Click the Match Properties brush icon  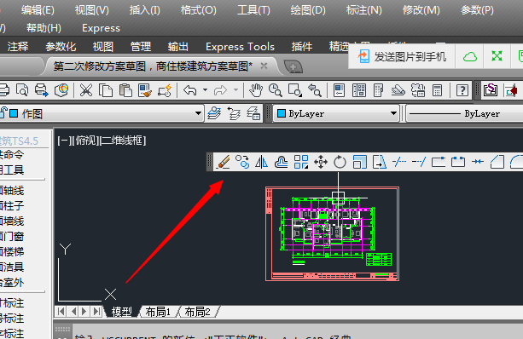point(145,90)
